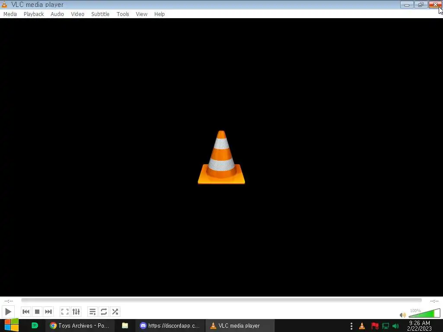Open red flag notification tray icon
Viewport: 443px width, 332px height.
pyautogui.click(x=375, y=326)
